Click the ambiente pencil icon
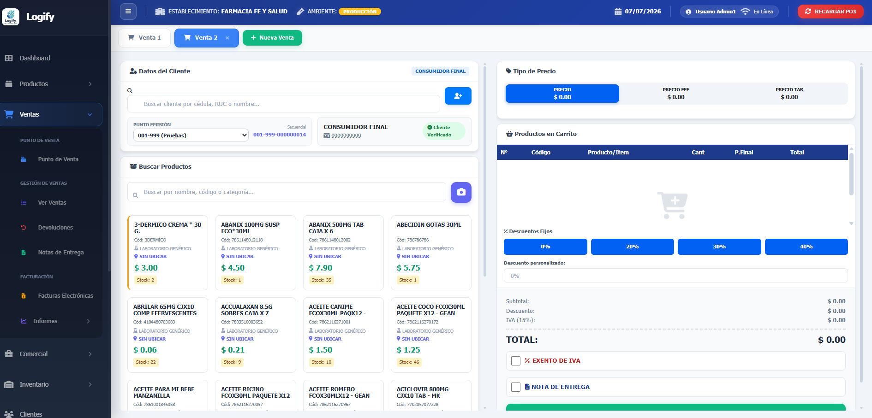This screenshot has height=418, width=872. point(300,12)
